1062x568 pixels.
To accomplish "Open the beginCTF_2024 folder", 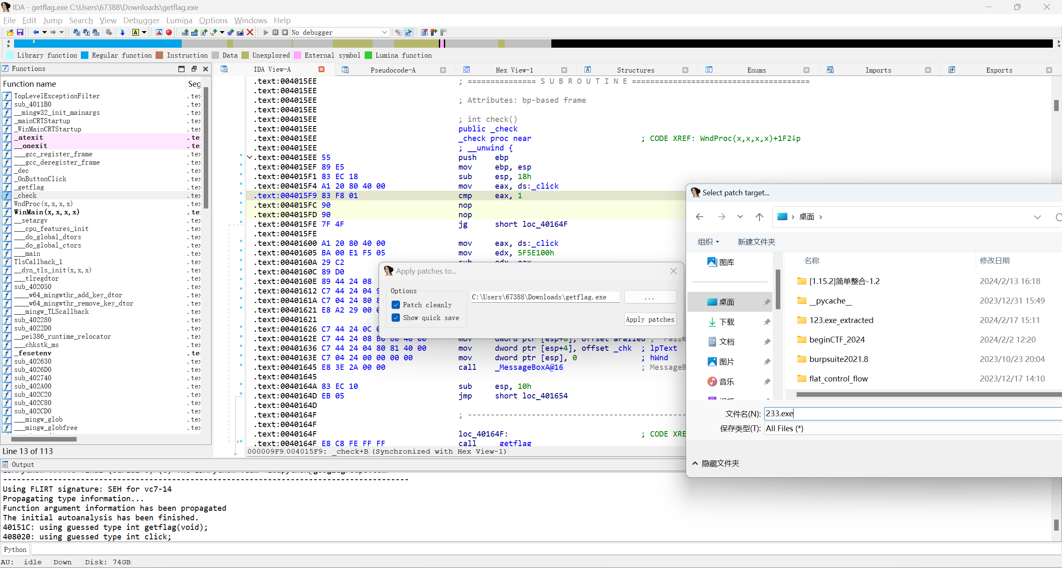I will 837,340.
